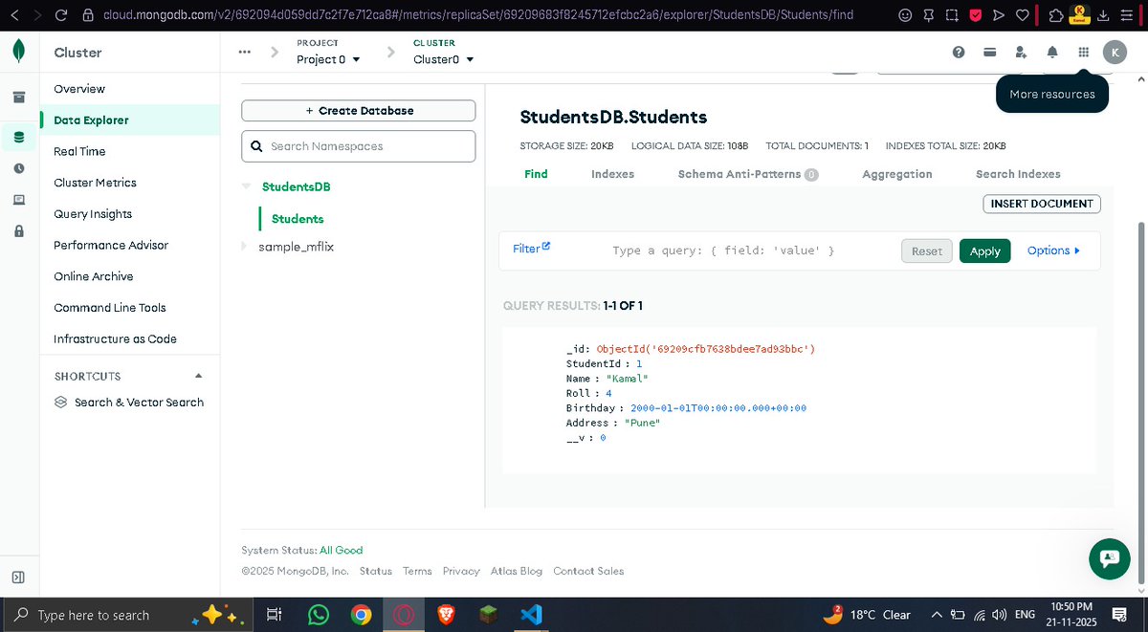
Task: Click the MongoDB leaf logo
Action: coord(18,51)
